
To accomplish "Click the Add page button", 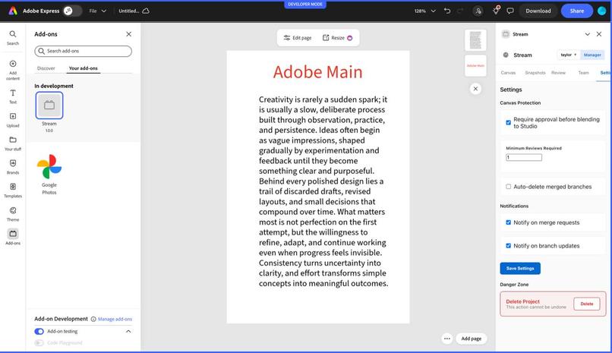I will (x=471, y=339).
